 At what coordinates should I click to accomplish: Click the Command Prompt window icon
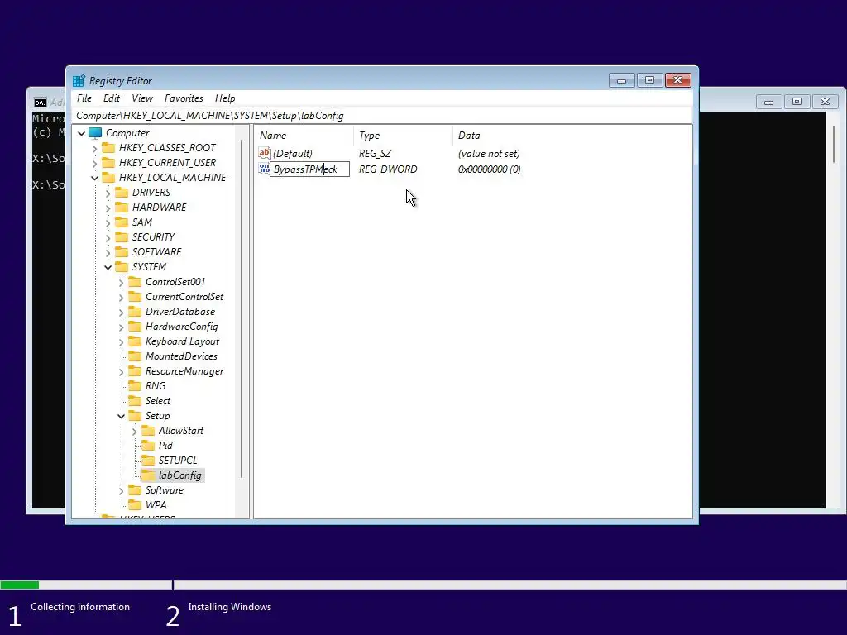point(41,102)
